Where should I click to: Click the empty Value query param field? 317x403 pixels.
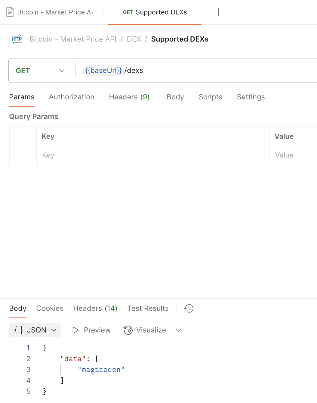(293, 156)
